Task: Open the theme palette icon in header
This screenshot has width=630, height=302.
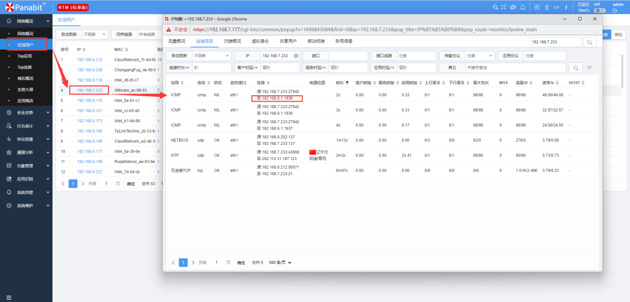Action: [x=513, y=7]
